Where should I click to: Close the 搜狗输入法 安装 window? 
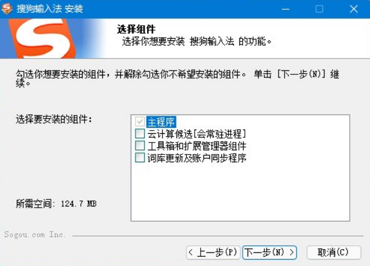point(354,9)
